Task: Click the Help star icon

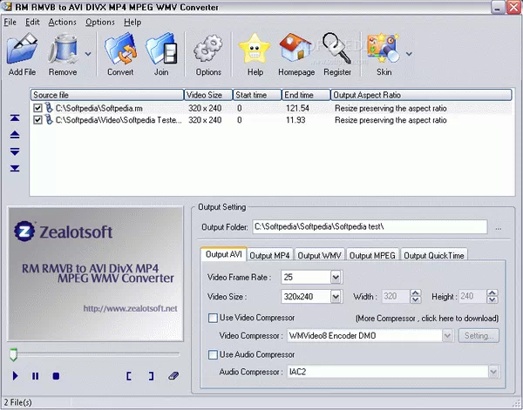Action: [255, 49]
